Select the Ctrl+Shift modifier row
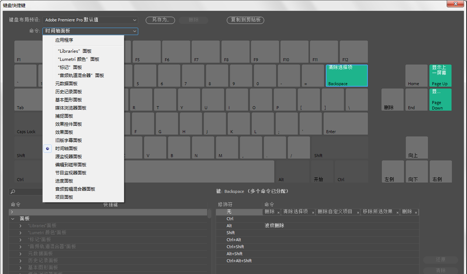The image size is (467, 274). (x=317, y=247)
